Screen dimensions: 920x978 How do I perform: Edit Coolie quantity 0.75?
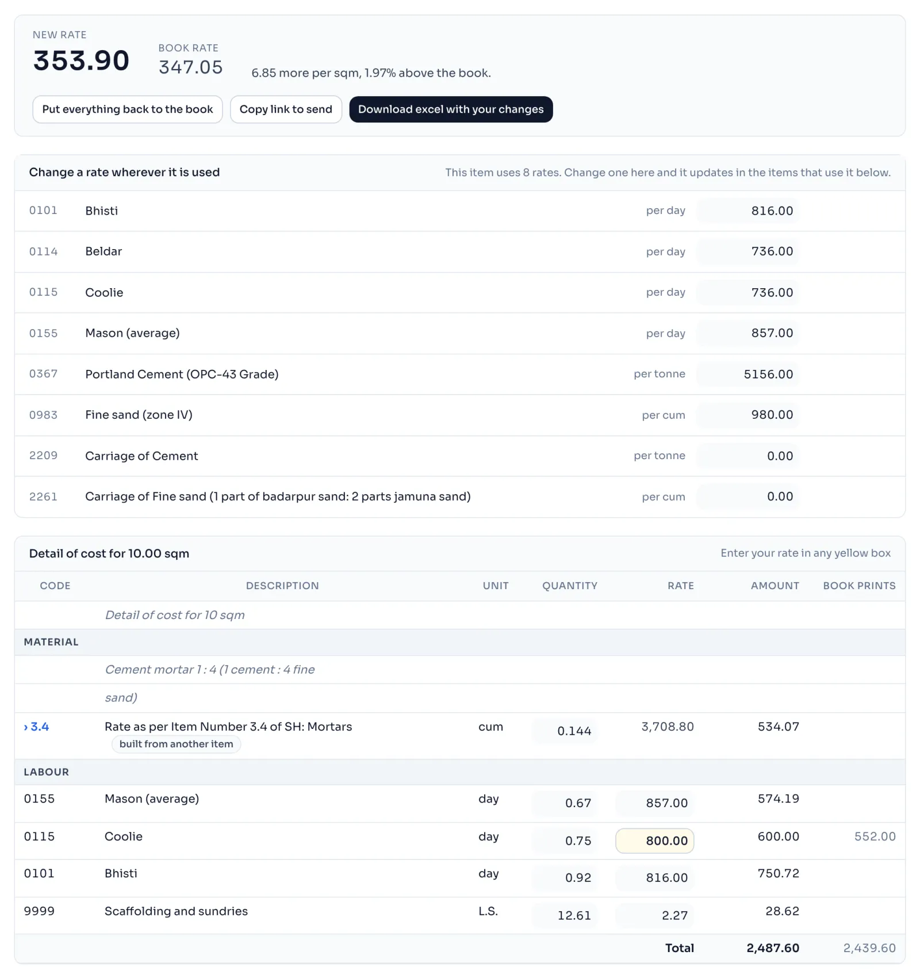point(565,841)
